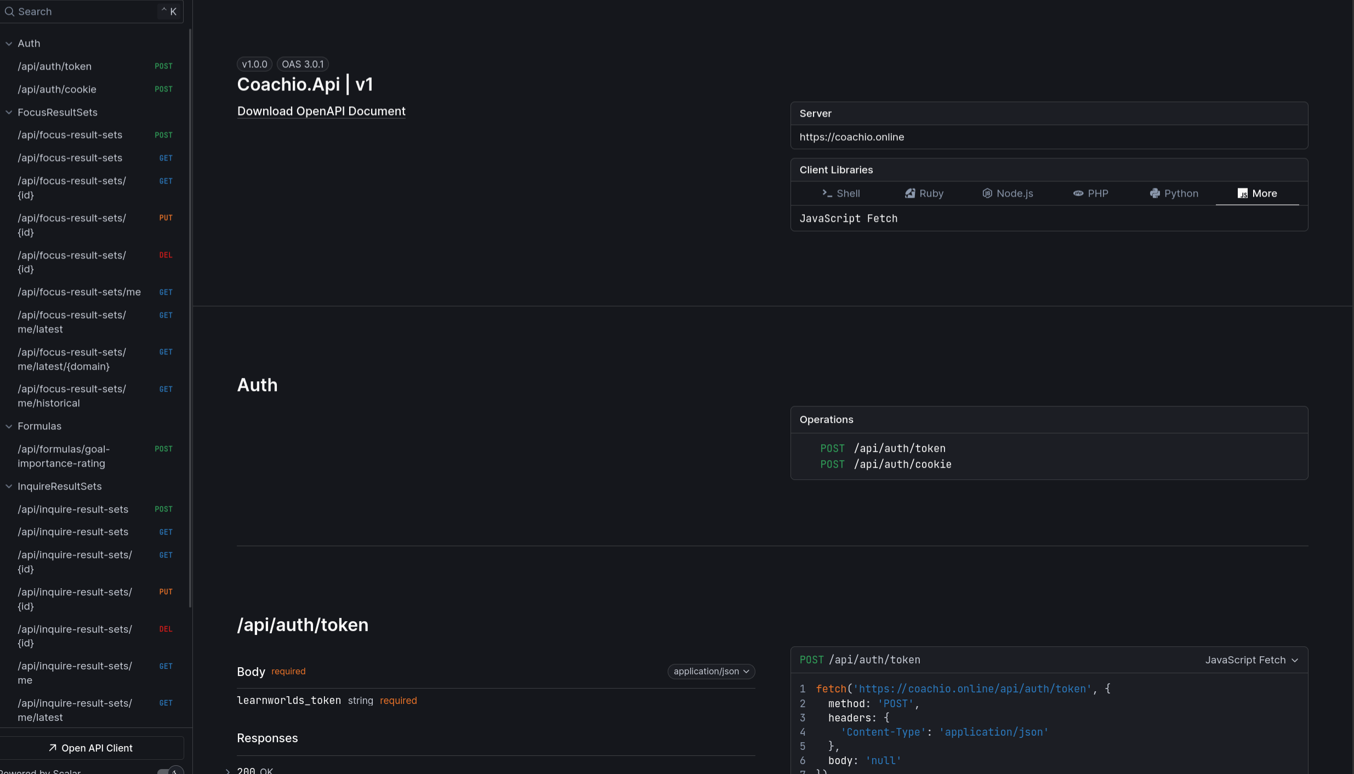
Task: Click the Auth section heading
Action: [x=257, y=385]
